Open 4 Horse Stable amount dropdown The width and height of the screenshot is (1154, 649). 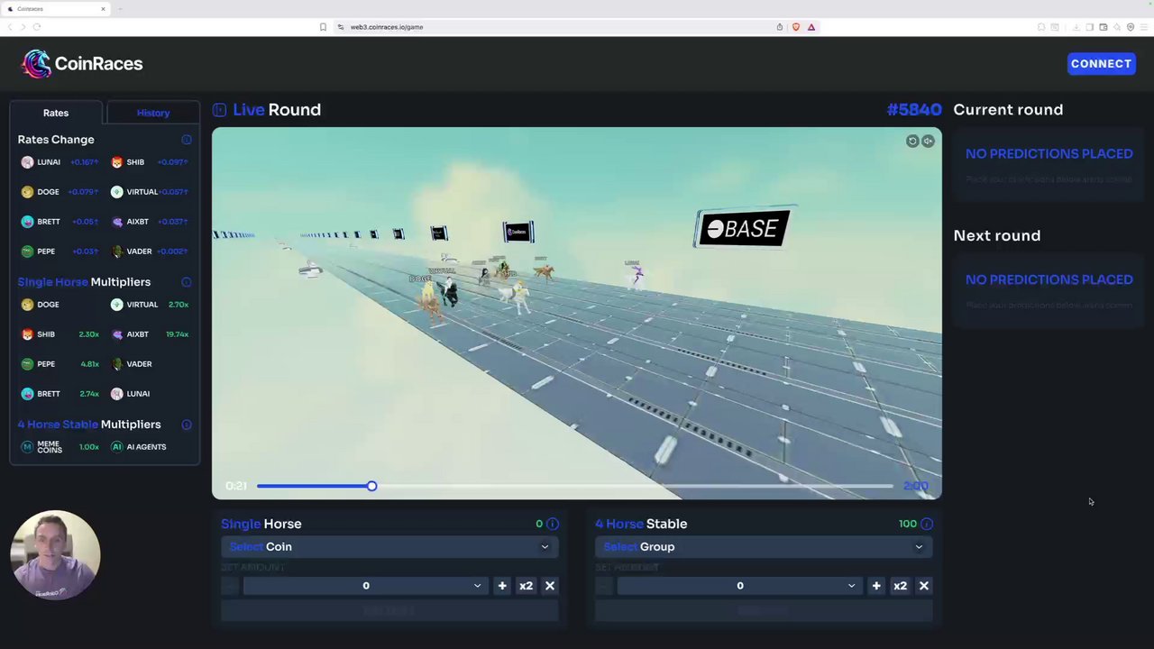(x=739, y=586)
